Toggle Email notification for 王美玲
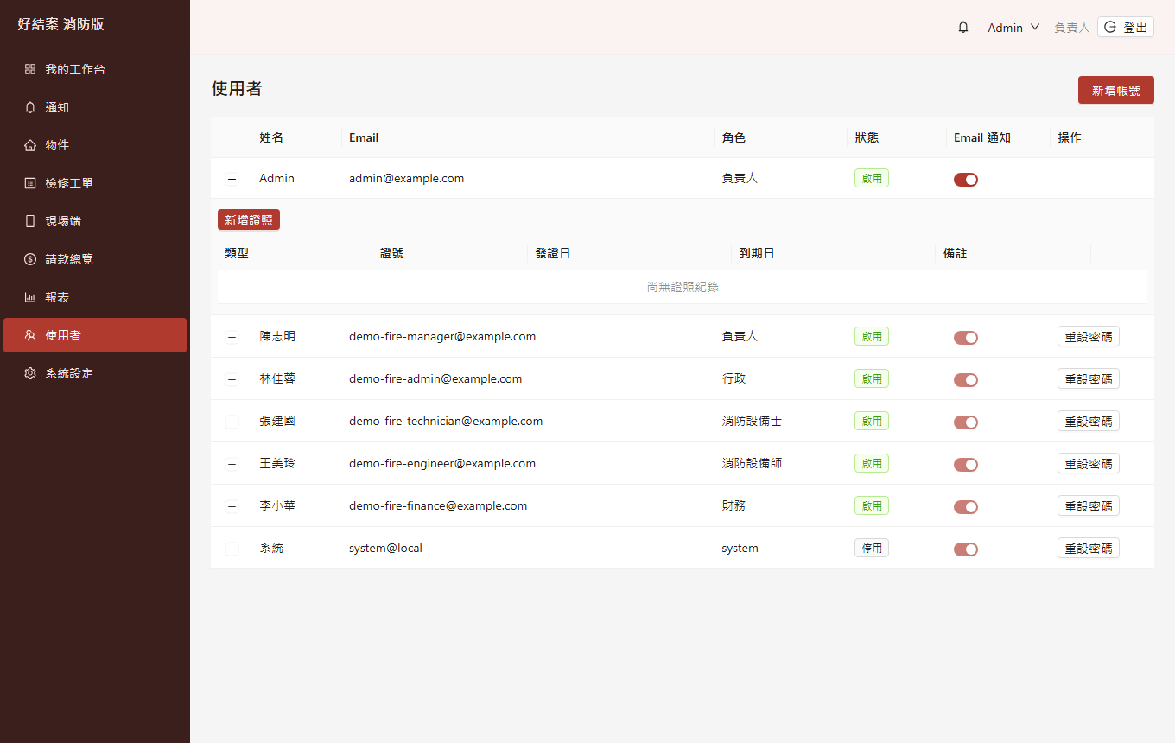This screenshot has height=743, width=1175. coord(966,465)
